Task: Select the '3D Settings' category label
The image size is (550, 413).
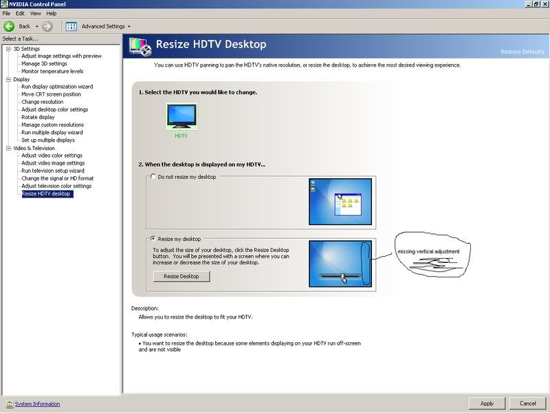Action: click(x=27, y=49)
